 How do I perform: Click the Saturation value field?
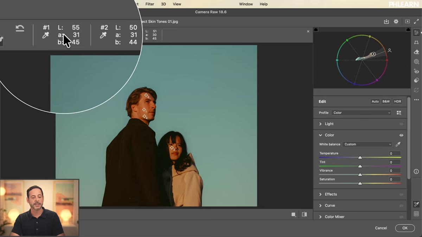(395, 180)
